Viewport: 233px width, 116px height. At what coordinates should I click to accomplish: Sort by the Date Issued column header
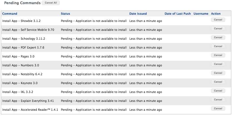coord(138,14)
